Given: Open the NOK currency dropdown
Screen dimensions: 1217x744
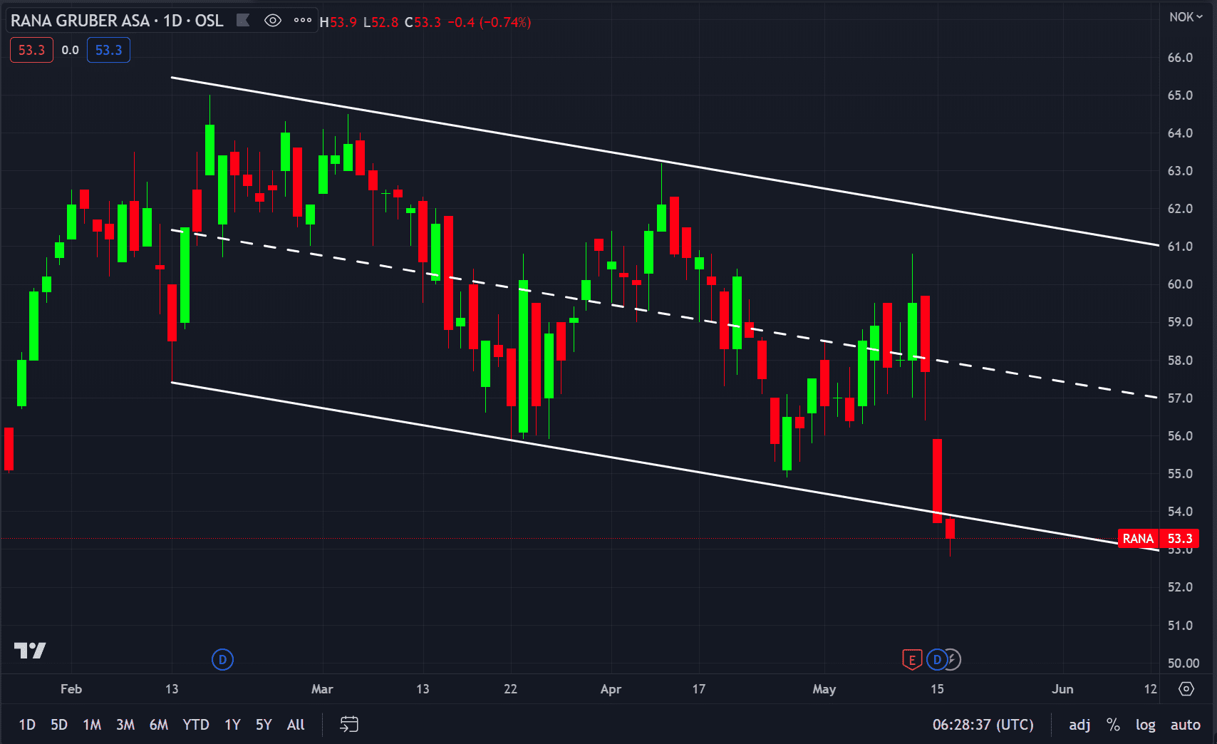Looking at the screenshot, I should (x=1185, y=17).
